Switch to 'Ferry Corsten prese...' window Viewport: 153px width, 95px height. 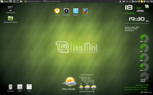point(53,2)
